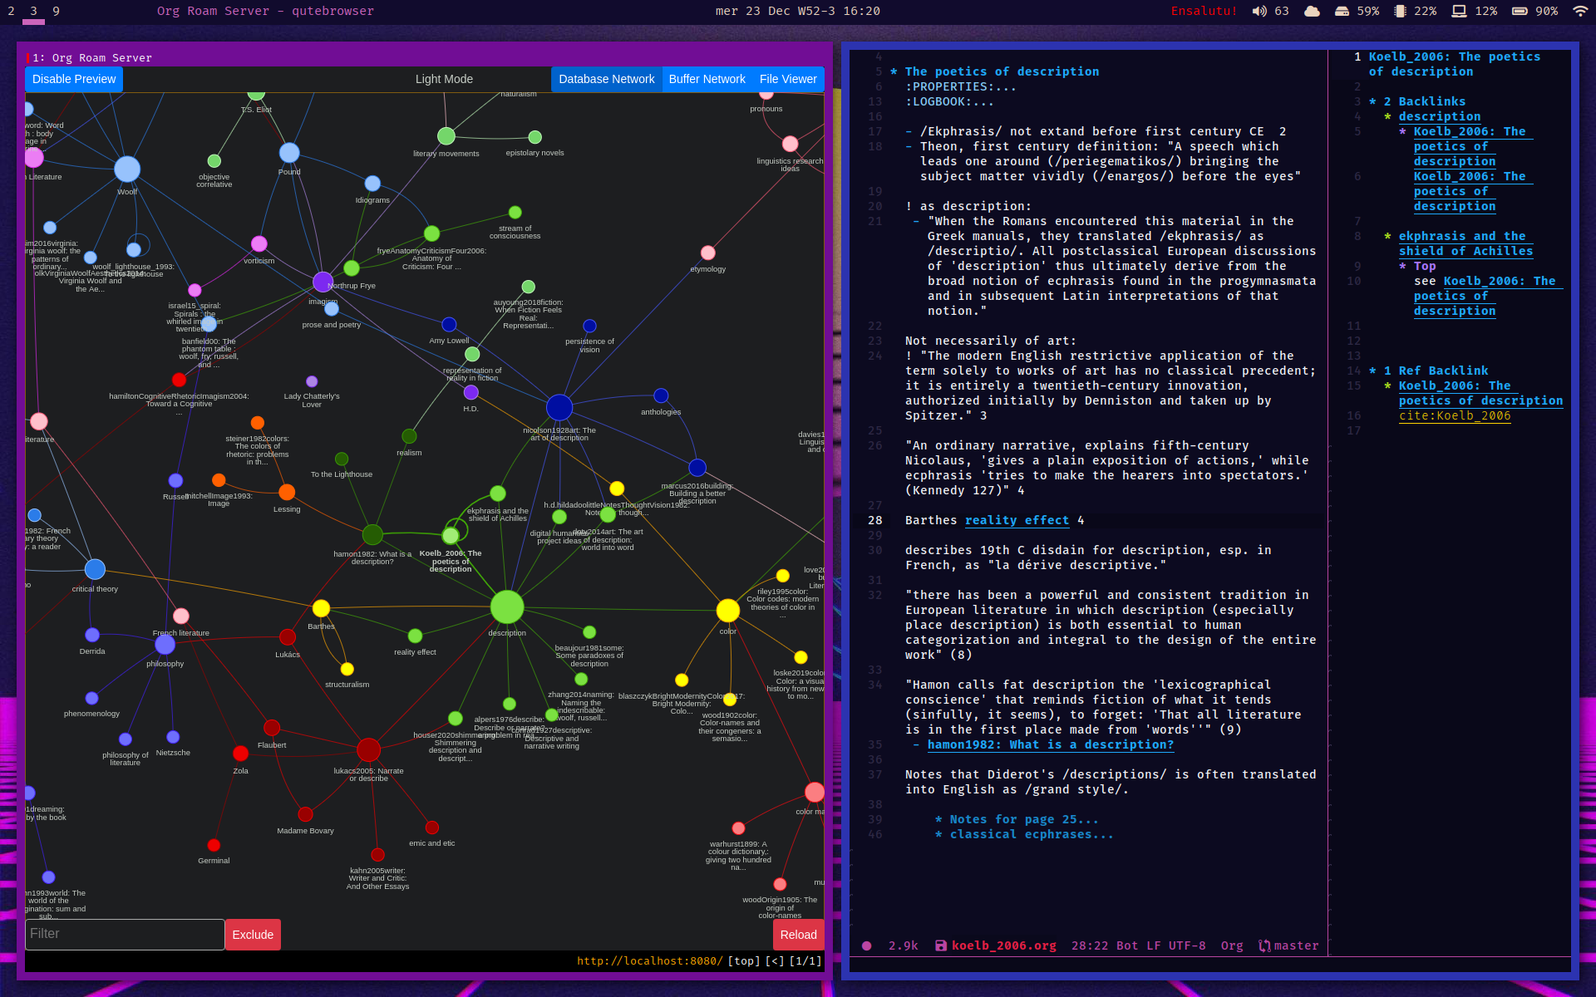Screen dimensions: 1596x997
Task: Click the hamon1982 link in editor
Action: tap(1048, 744)
